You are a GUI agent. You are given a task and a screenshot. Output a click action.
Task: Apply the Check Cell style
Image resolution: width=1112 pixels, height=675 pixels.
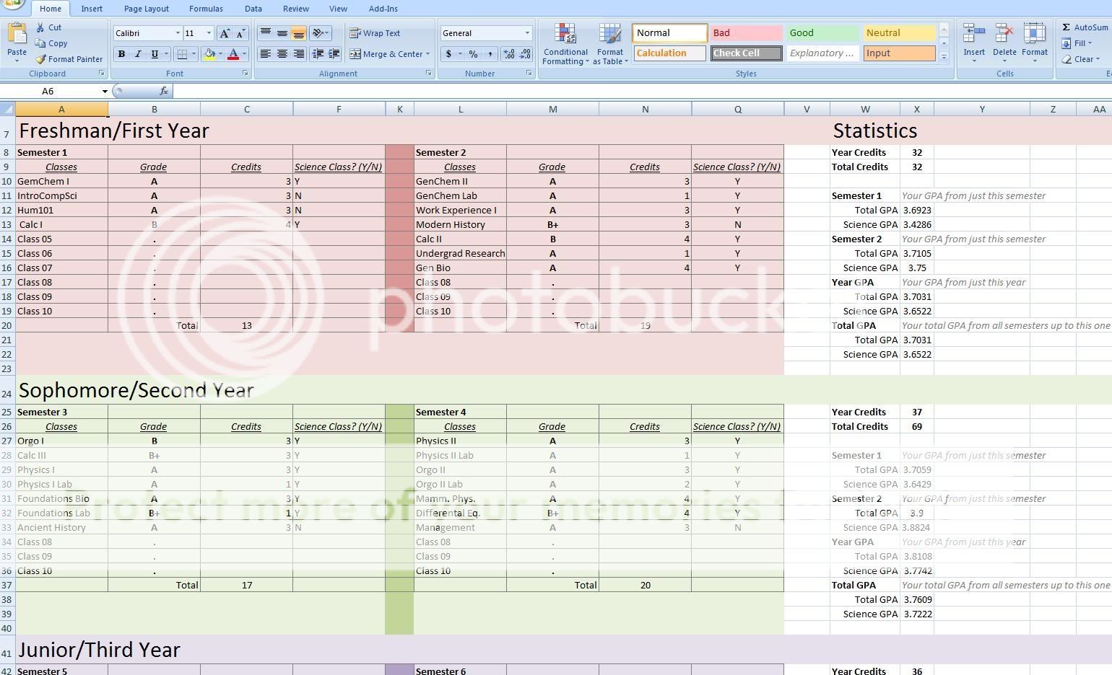pos(746,53)
